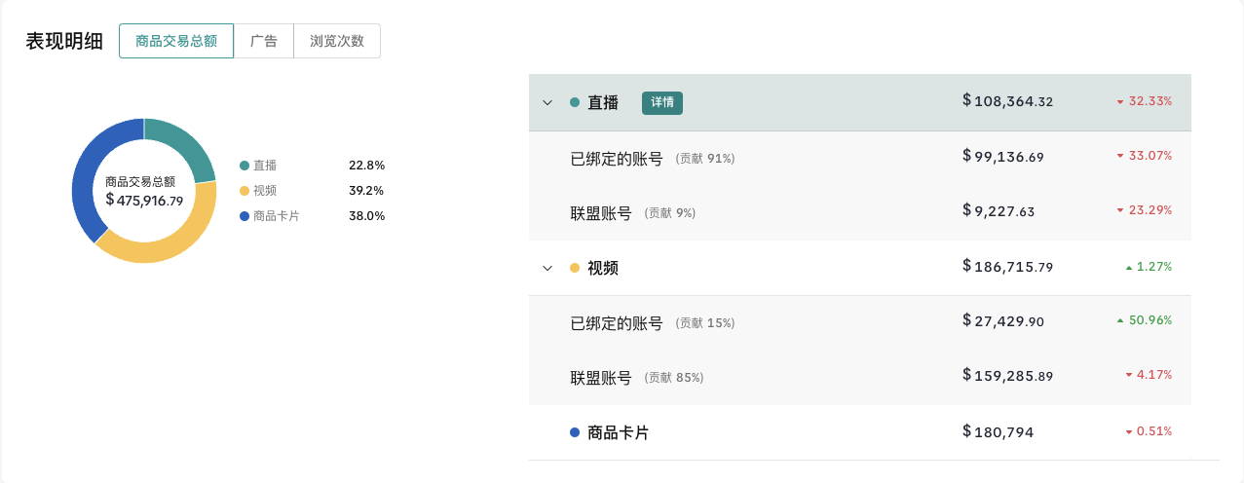Click the blue 商品卡片 legend dot

[x=245, y=216]
